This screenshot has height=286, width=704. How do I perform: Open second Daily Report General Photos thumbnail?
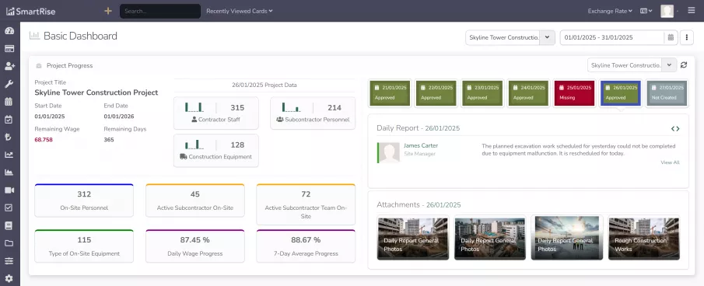(x=490, y=238)
